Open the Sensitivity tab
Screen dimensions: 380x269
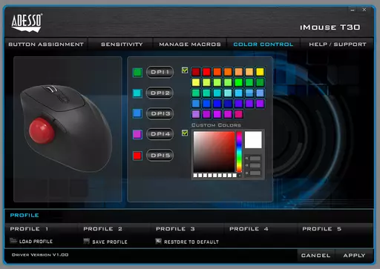(122, 44)
